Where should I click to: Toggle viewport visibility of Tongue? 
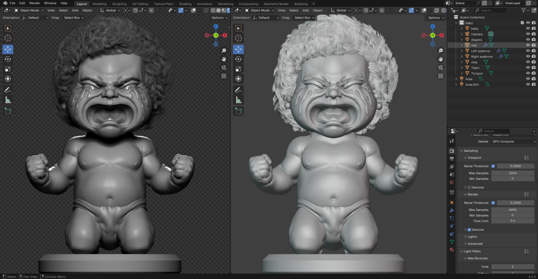click(x=528, y=73)
